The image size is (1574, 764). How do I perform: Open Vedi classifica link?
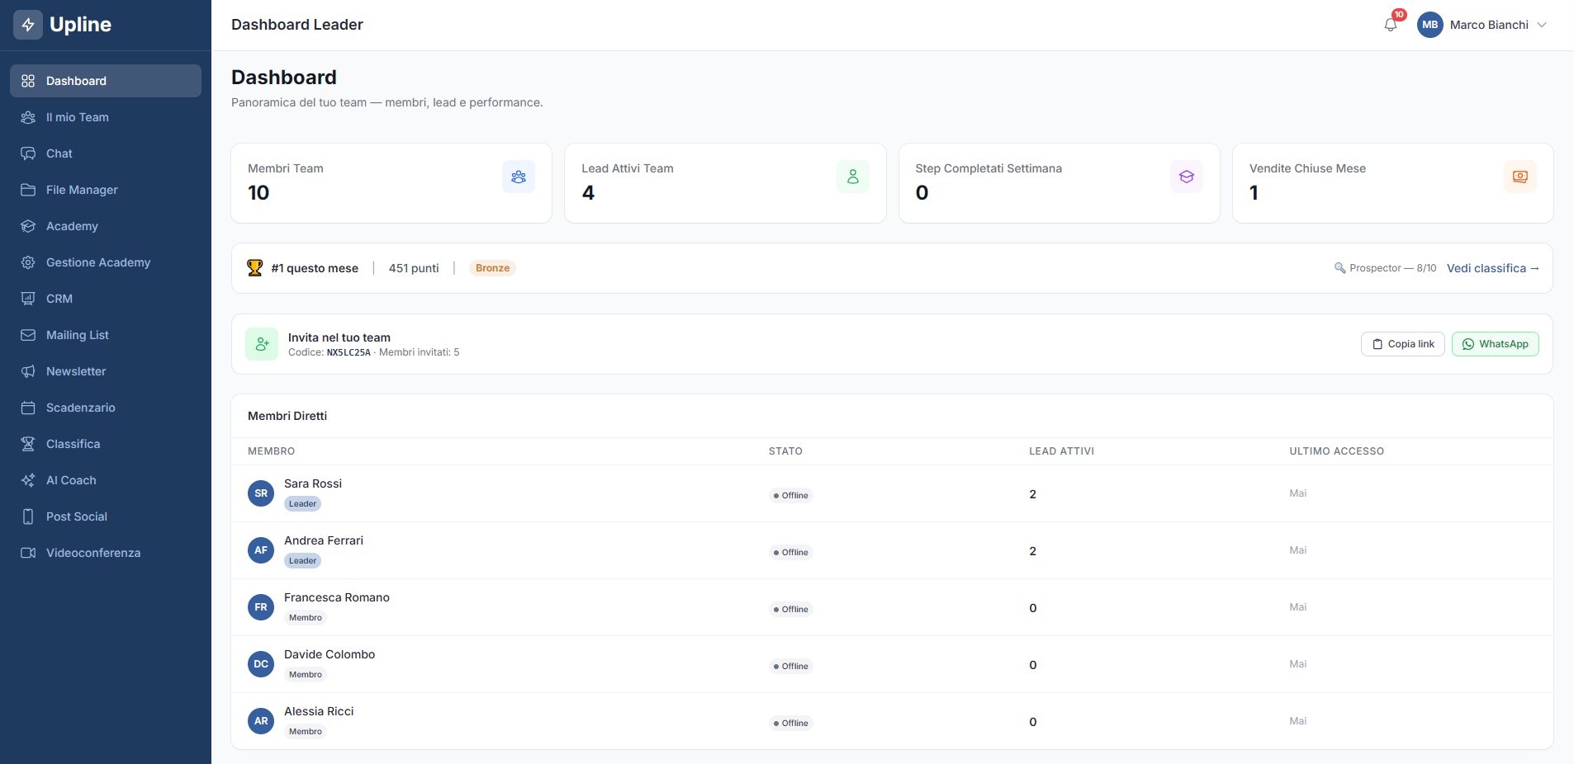(x=1493, y=268)
